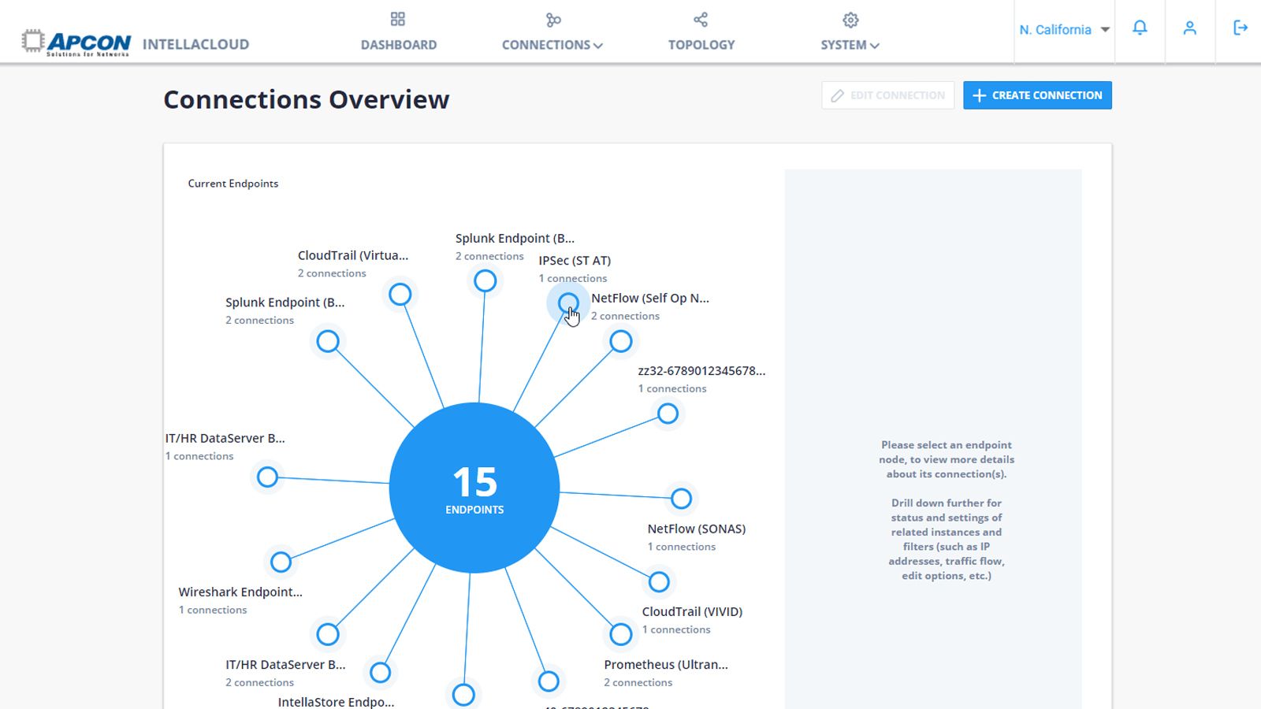The height and width of the screenshot is (709, 1261).
Task: Click the APCON logo
Action: coord(77,41)
